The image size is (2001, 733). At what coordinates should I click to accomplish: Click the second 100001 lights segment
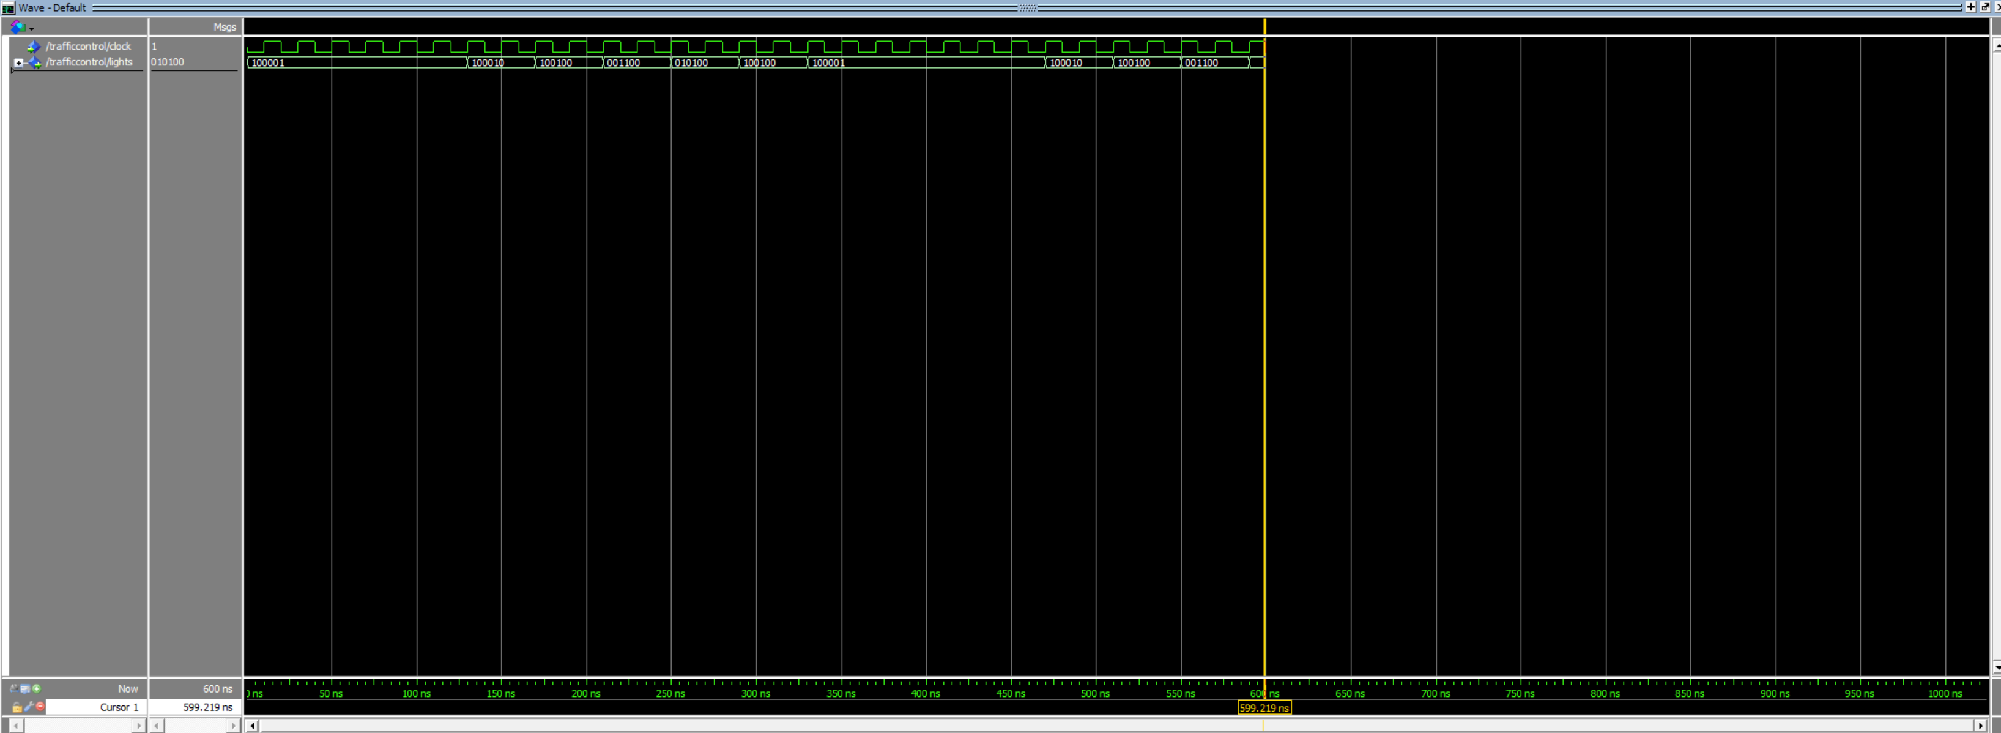[926, 63]
